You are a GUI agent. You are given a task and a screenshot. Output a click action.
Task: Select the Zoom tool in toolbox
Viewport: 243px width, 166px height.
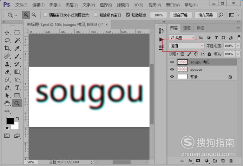point(17,103)
